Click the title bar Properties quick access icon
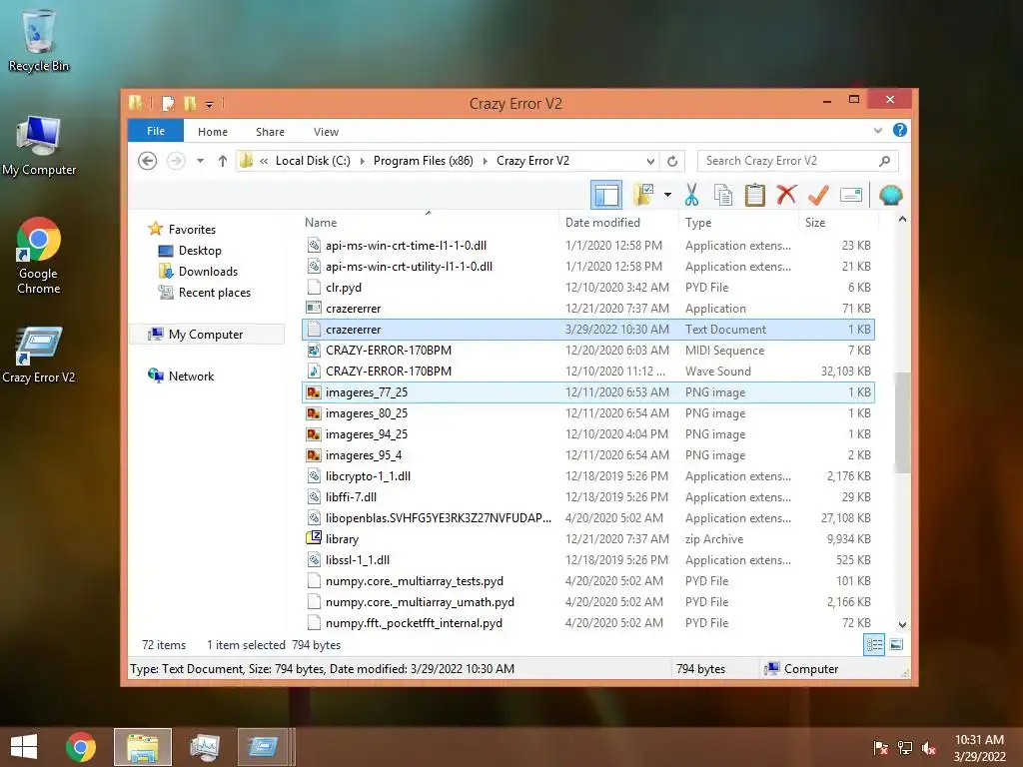The height and width of the screenshot is (767, 1023). (168, 103)
